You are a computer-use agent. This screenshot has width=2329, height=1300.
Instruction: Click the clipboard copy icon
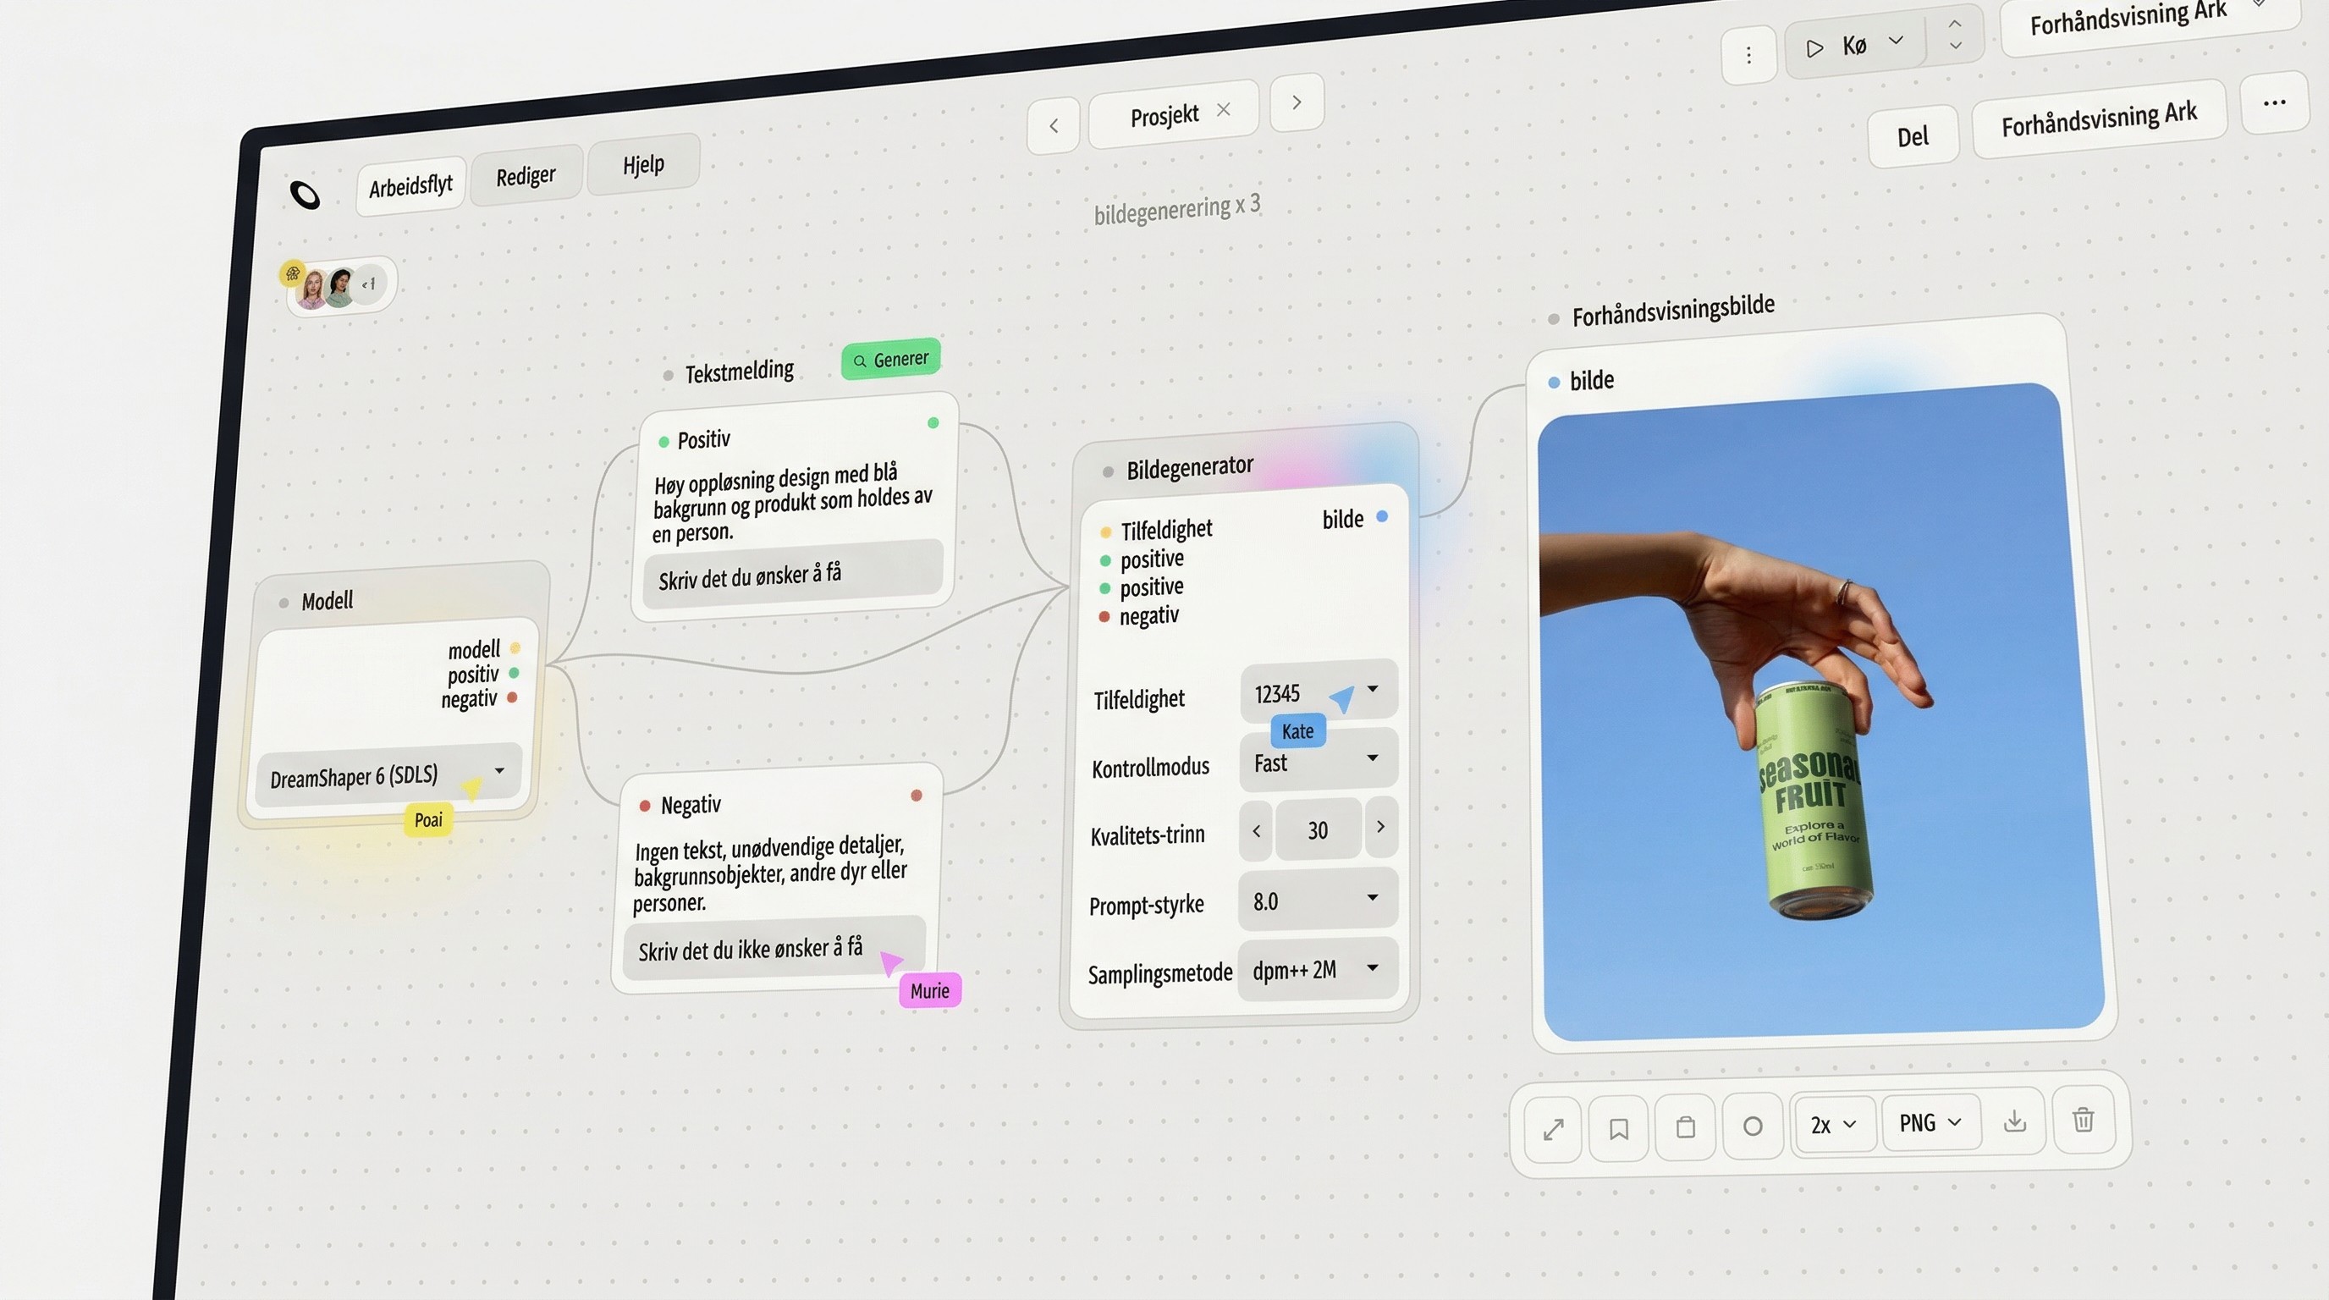coord(1685,1127)
